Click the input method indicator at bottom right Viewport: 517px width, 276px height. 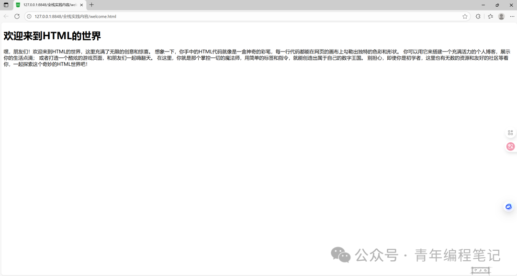[x=481, y=270]
